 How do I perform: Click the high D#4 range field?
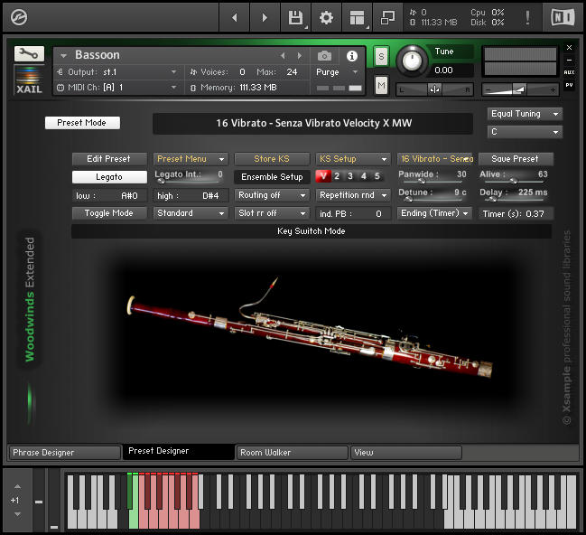click(x=191, y=196)
